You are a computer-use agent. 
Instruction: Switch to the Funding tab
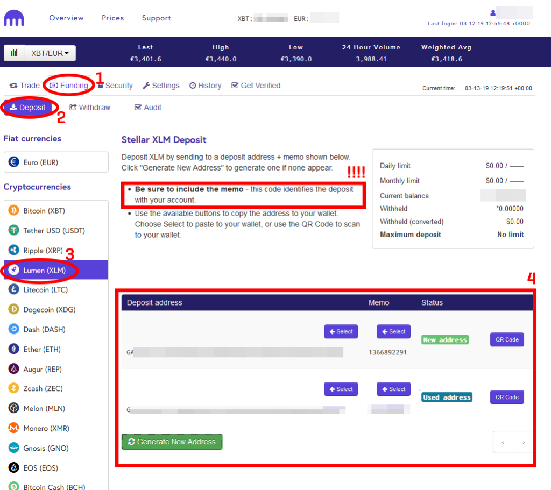[69, 86]
